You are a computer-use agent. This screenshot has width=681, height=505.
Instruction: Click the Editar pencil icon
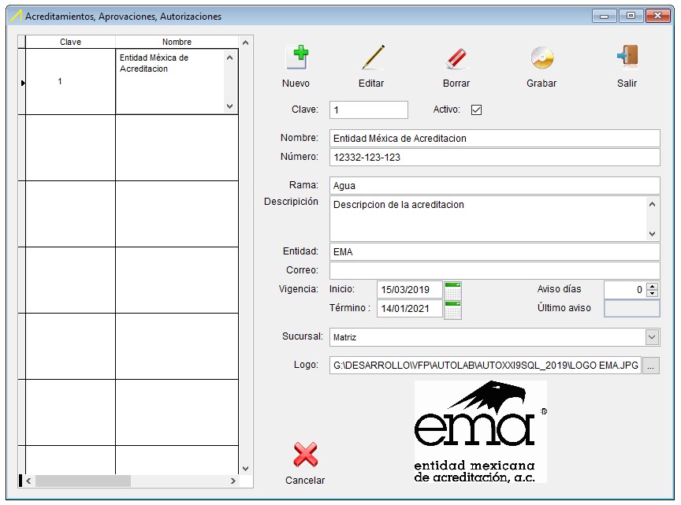[373, 58]
